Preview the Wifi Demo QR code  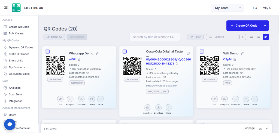tap(210, 79)
